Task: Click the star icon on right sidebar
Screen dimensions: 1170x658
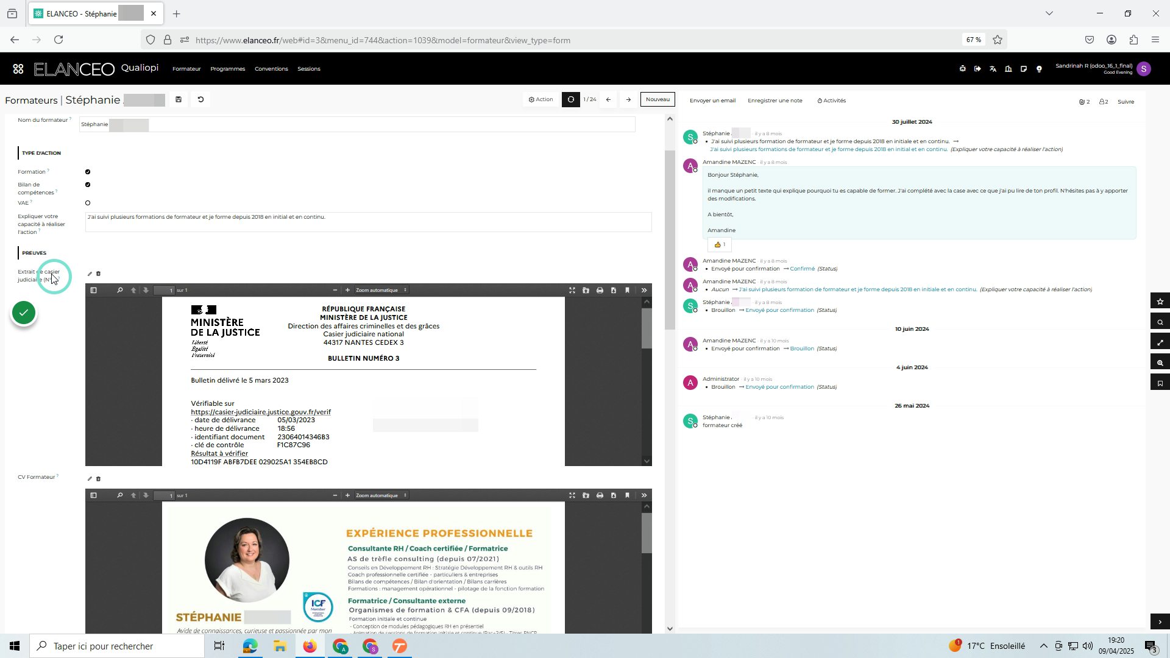Action: [x=1160, y=302]
